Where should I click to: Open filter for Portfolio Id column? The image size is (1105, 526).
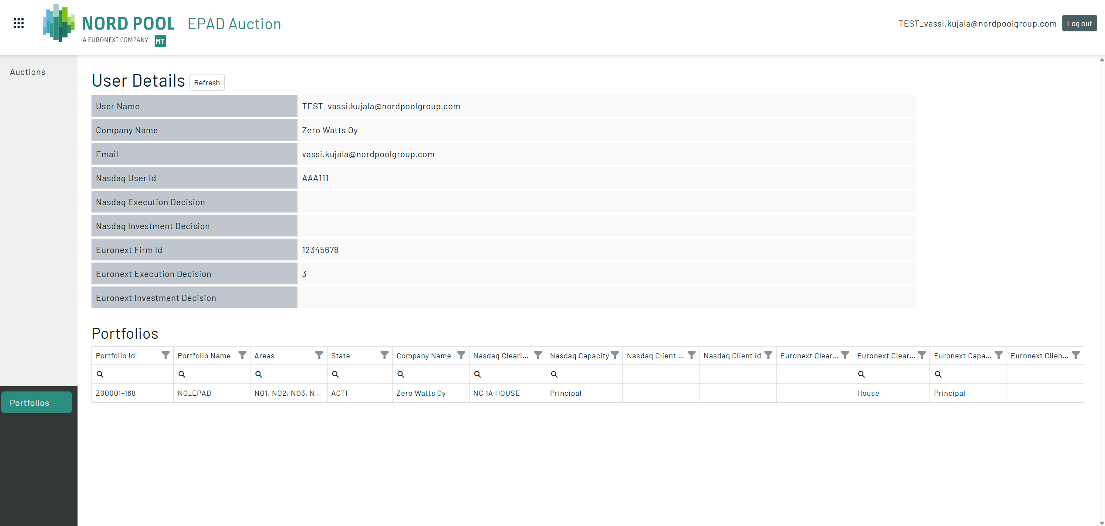tap(166, 355)
